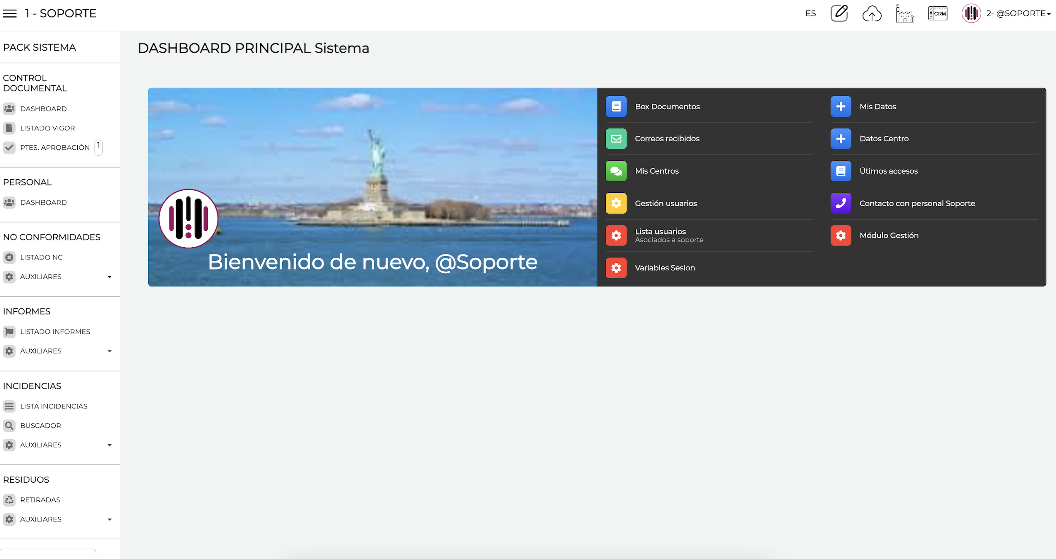This screenshot has width=1056, height=559.
Task: Open Lista Incidencias menu item
Action: coord(54,406)
